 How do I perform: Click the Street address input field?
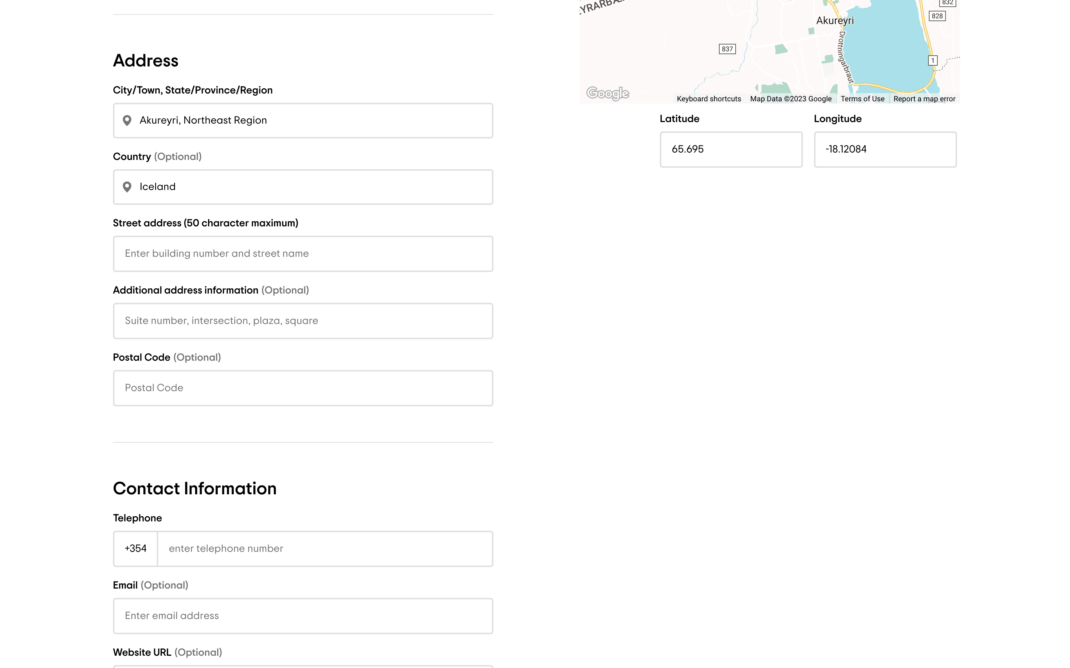tap(303, 253)
